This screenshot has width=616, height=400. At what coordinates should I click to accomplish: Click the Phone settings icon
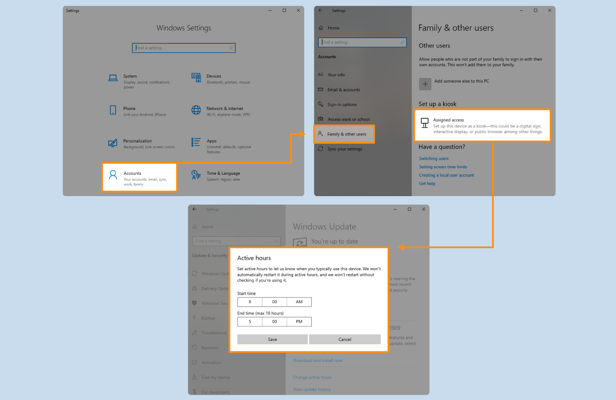113,110
